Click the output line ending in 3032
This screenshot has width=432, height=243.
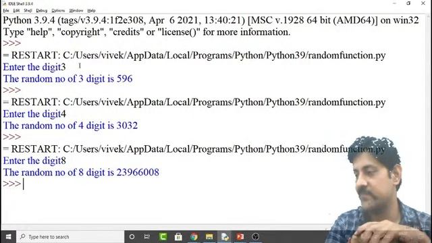tap(70, 126)
